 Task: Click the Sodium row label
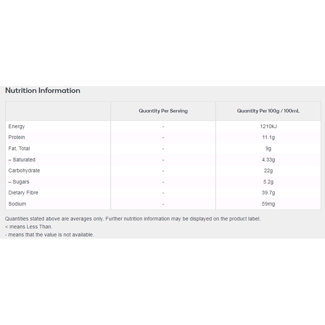[17, 204]
